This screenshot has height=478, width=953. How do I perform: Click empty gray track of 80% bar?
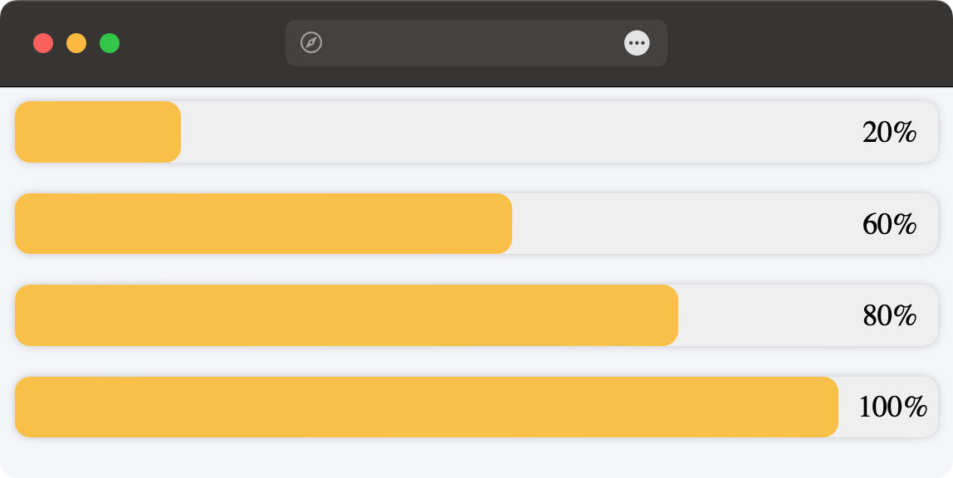(x=765, y=315)
